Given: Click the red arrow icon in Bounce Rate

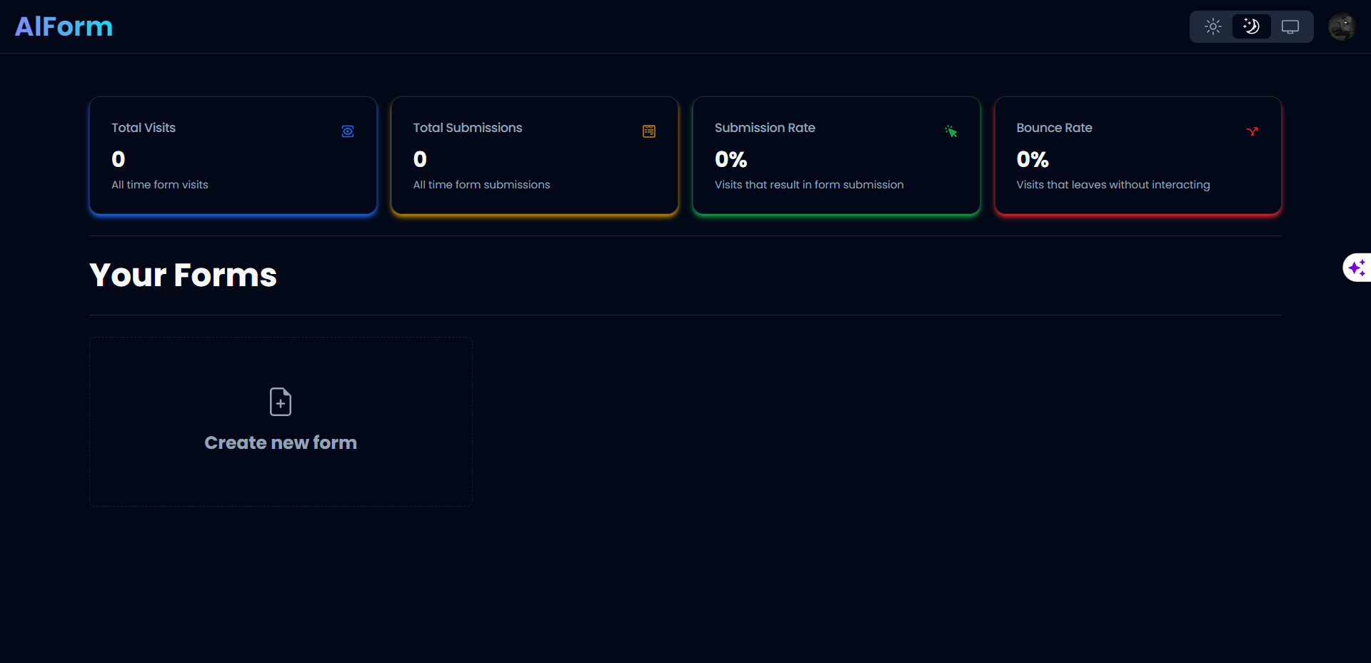Looking at the screenshot, I should [1252, 131].
